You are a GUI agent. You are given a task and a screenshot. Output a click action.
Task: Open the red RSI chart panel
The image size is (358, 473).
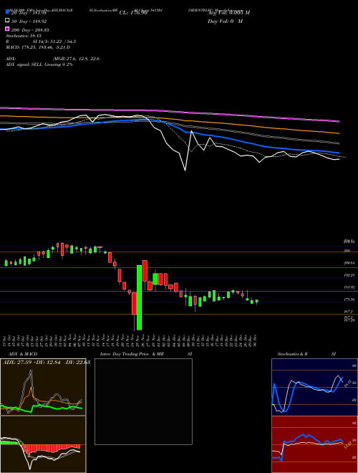[314, 444]
